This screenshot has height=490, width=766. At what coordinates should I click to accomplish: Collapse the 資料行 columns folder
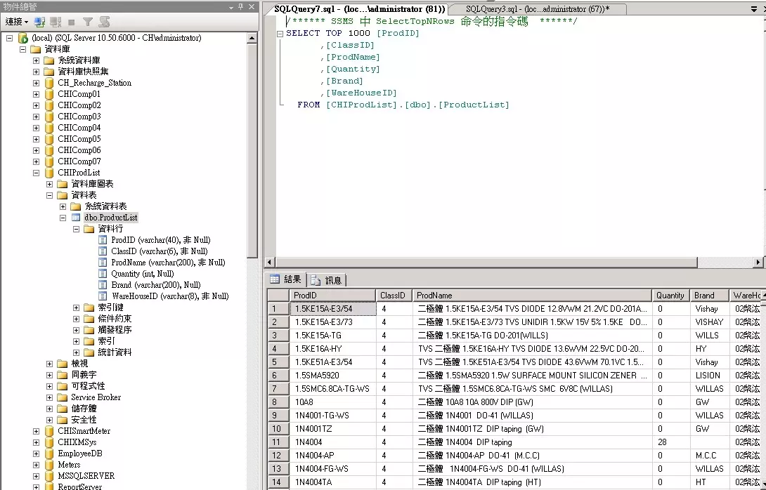77,229
